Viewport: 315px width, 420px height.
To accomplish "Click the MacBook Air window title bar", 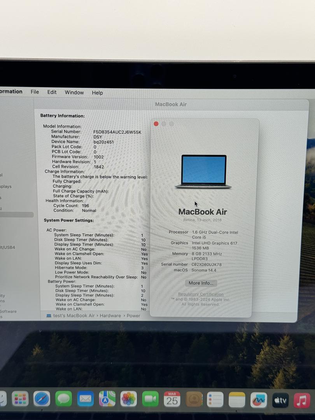I will click(x=171, y=105).
